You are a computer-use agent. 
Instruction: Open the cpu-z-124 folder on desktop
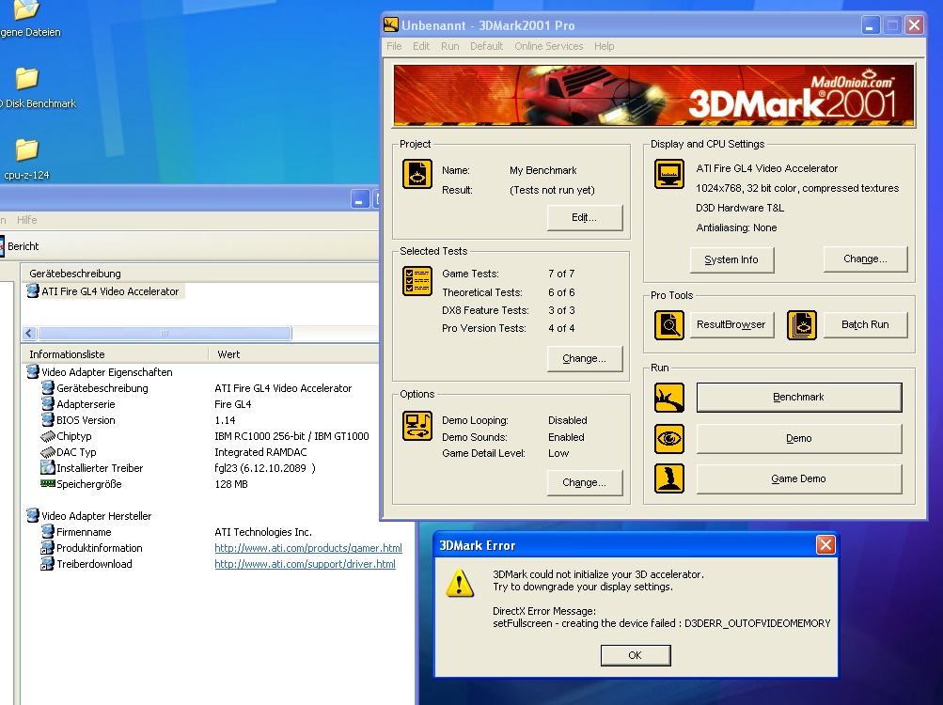tap(26, 158)
